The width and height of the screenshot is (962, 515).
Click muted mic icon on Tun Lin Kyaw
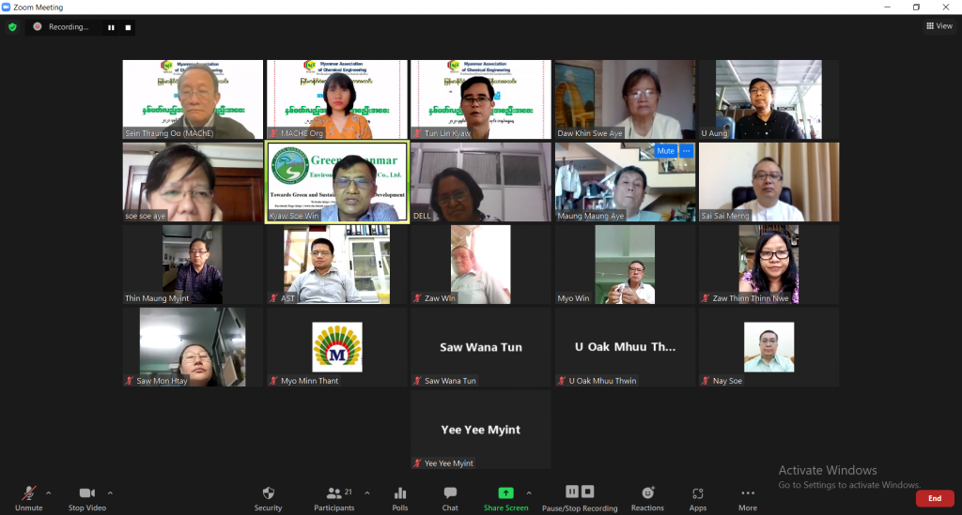[417, 133]
